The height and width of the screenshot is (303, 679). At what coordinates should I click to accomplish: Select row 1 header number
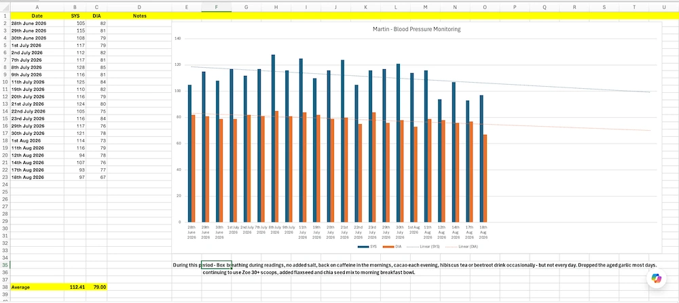(x=5, y=16)
